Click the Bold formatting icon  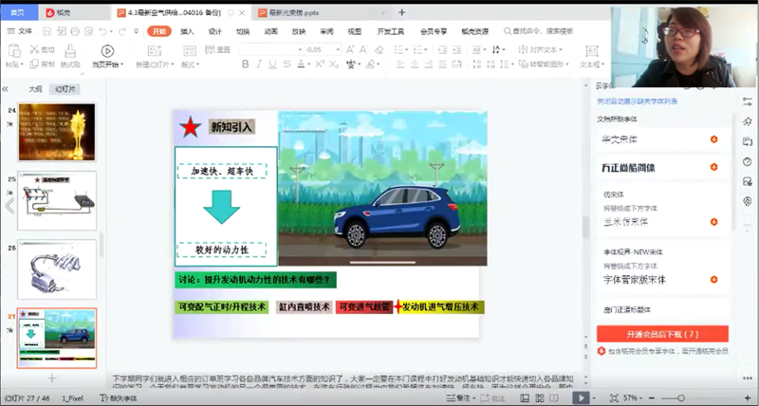(x=247, y=64)
